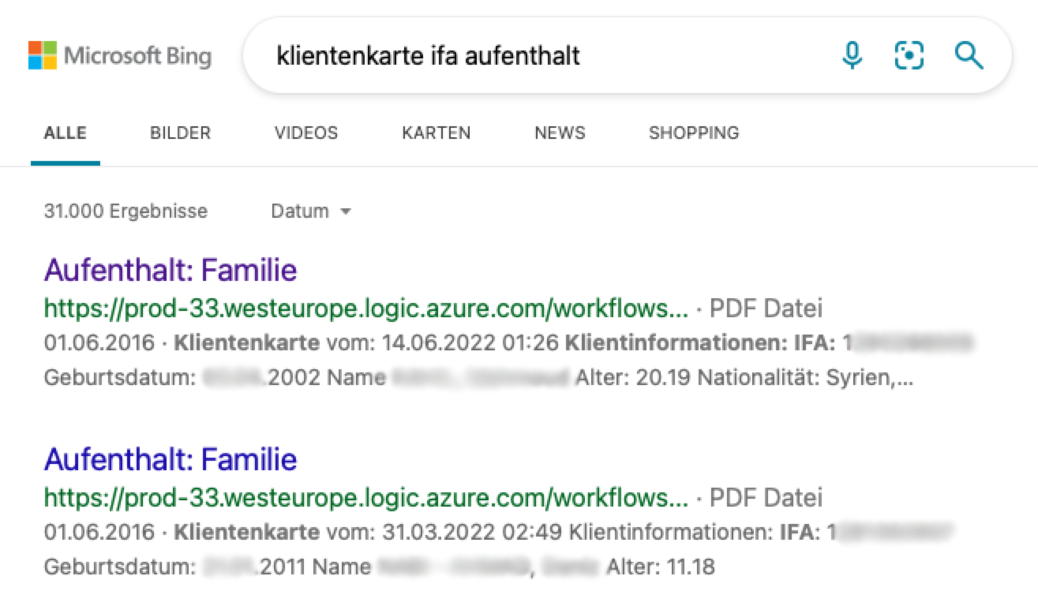The height and width of the screenshot is (606, 1038).
Task: Open second Aufenthalt: Familie result
Action: (171, 460)
